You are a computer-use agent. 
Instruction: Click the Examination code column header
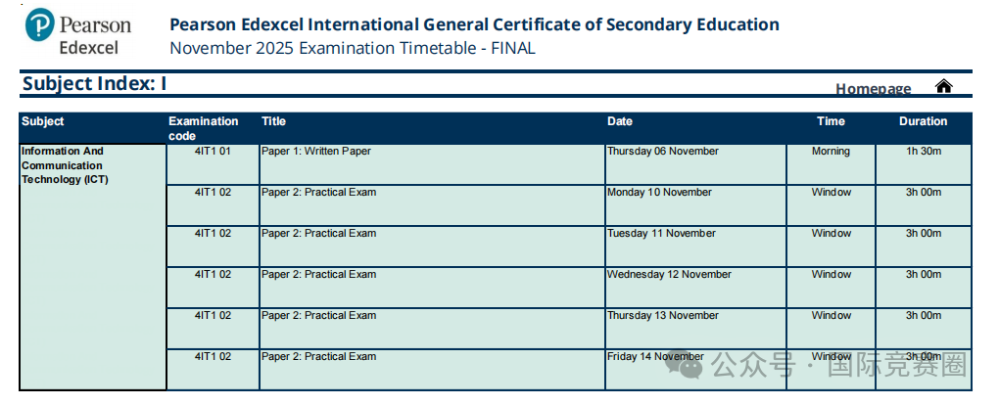point(204,128)
